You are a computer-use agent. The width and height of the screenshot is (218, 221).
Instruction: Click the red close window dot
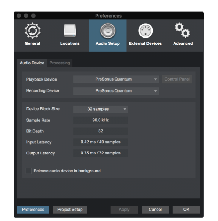19,16
